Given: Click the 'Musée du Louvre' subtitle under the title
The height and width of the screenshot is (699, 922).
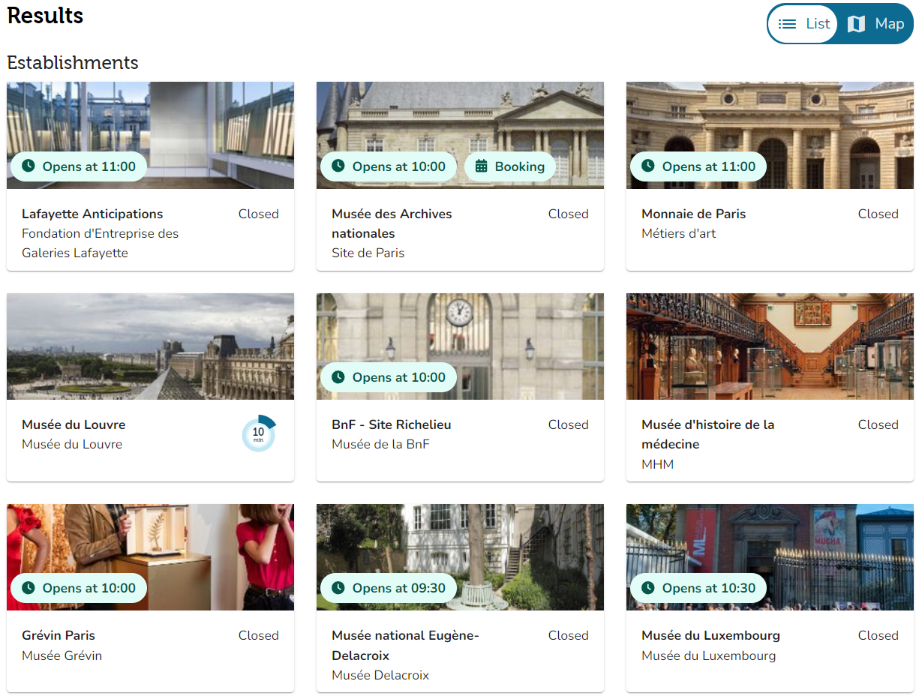Looking at the screenshot, I should point(72,444).
